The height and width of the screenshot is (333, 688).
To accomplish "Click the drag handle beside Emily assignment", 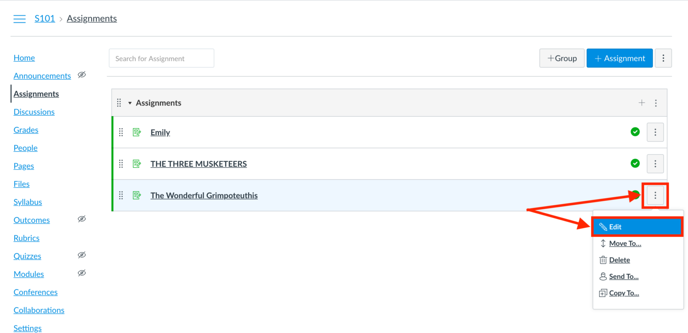I will [120, 132].
